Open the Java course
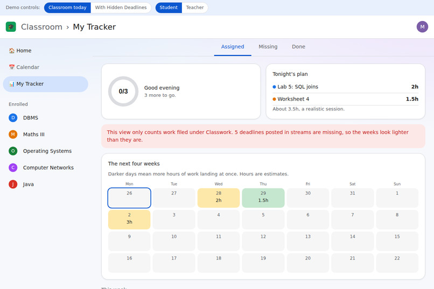434x289 pixels. (x=45, y=184)
